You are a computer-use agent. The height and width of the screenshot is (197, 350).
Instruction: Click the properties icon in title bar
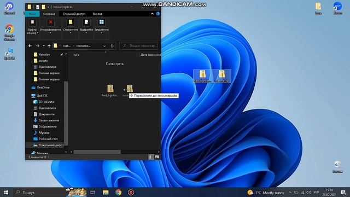tap(38, 7)
